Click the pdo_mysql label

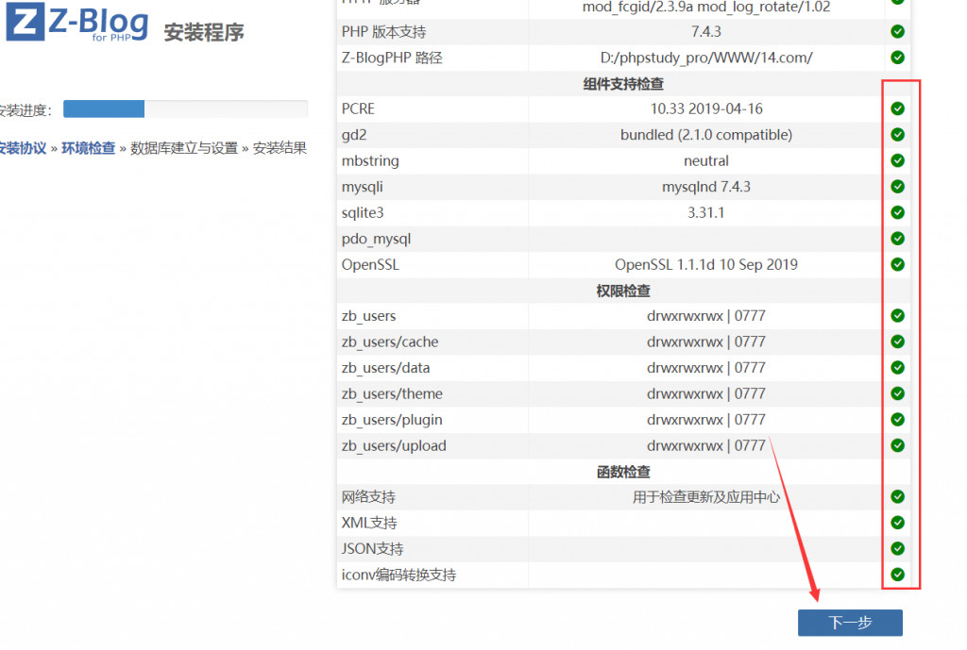[376, 239]
